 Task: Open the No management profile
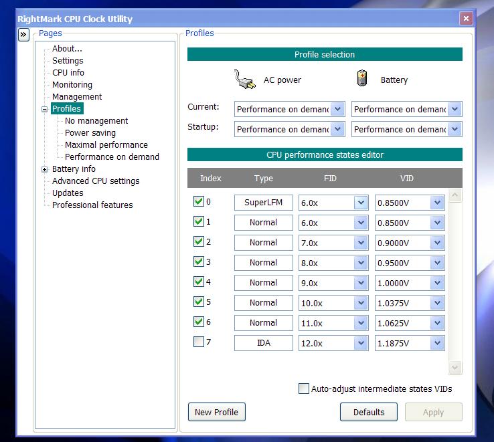[96, 120]
